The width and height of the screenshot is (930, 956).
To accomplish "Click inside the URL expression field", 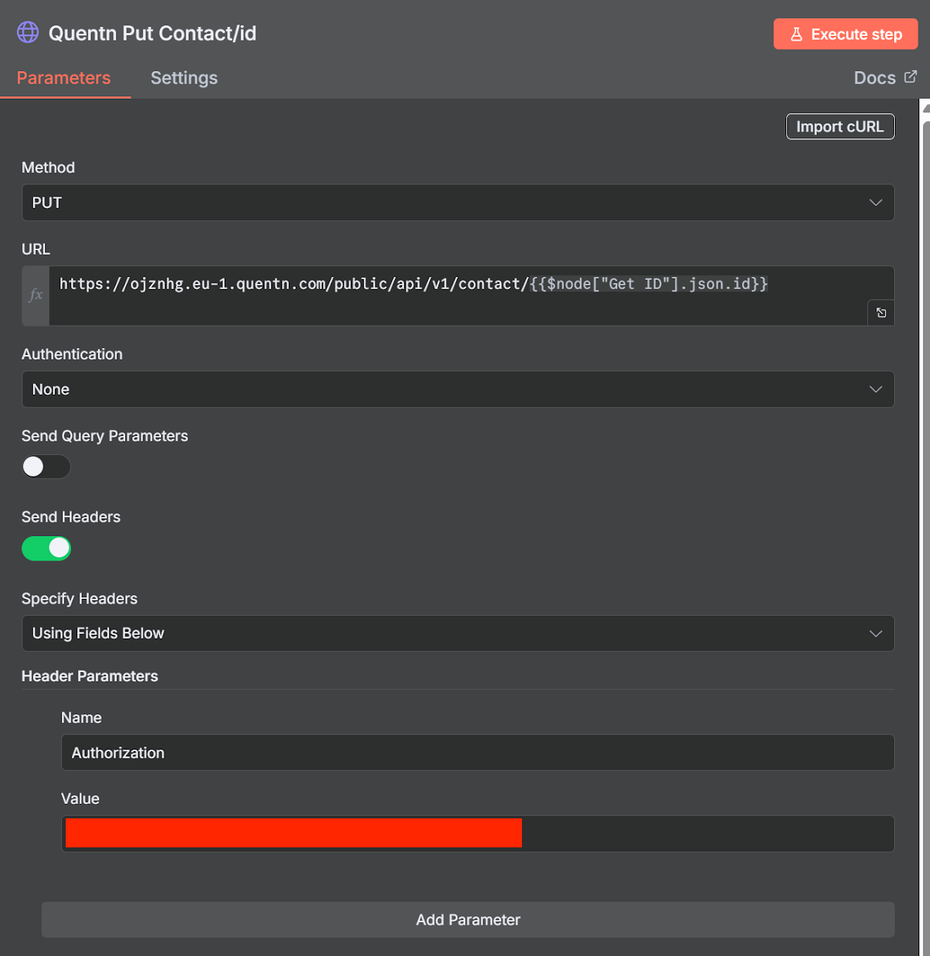I will pos(459,295).
